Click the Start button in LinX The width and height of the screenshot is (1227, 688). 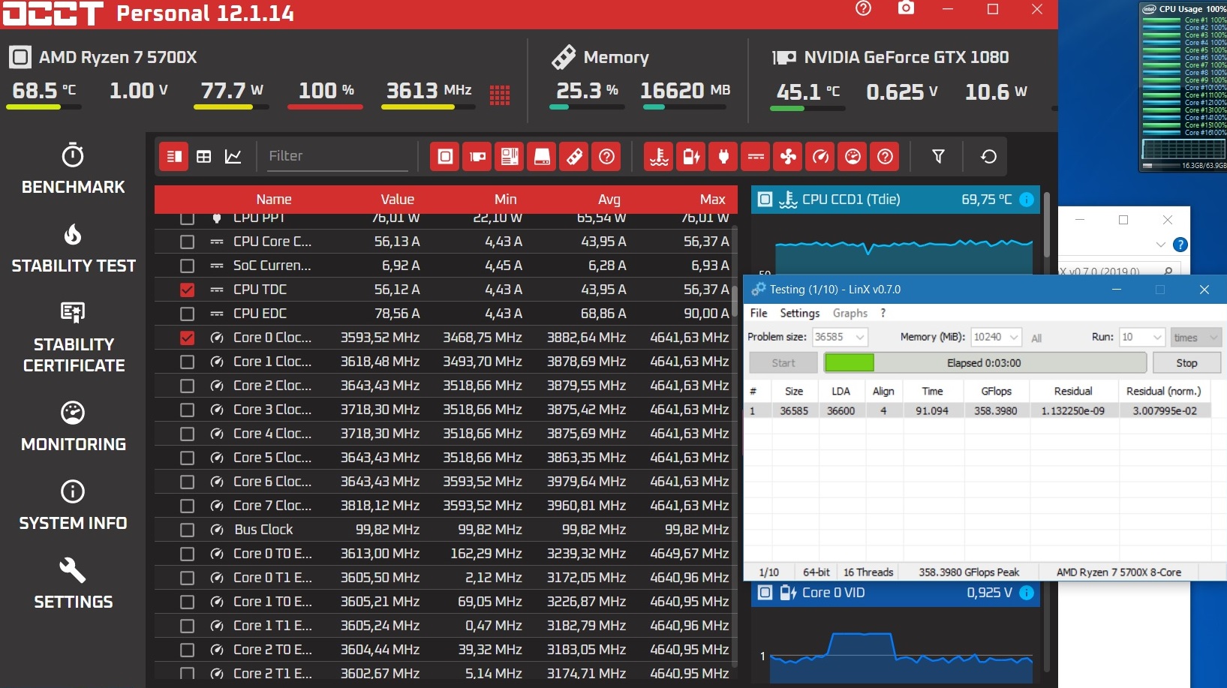pos(783,363)
